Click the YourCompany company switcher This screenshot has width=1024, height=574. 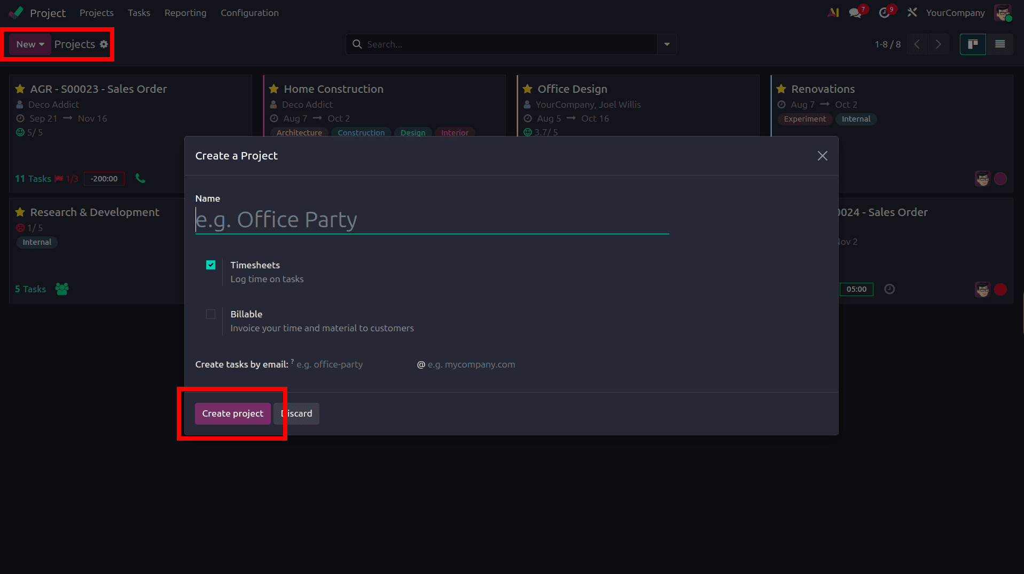[955, 13]
